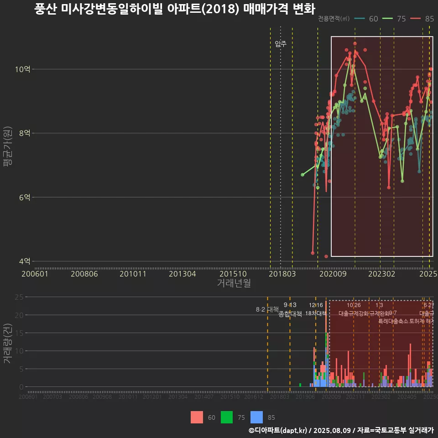
Task: Click the highest red 85 price point
Action: click(x=355, y=44)
